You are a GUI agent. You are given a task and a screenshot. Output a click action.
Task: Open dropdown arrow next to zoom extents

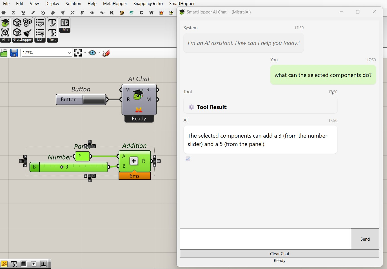(85, 53)
